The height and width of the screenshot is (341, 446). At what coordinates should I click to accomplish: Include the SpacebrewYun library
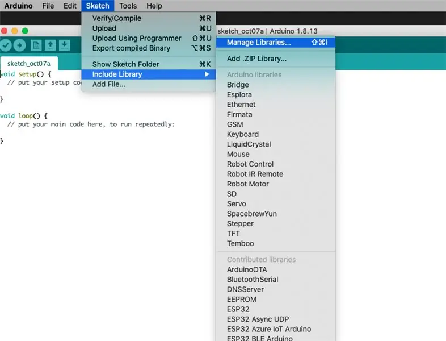coord(276,214)
